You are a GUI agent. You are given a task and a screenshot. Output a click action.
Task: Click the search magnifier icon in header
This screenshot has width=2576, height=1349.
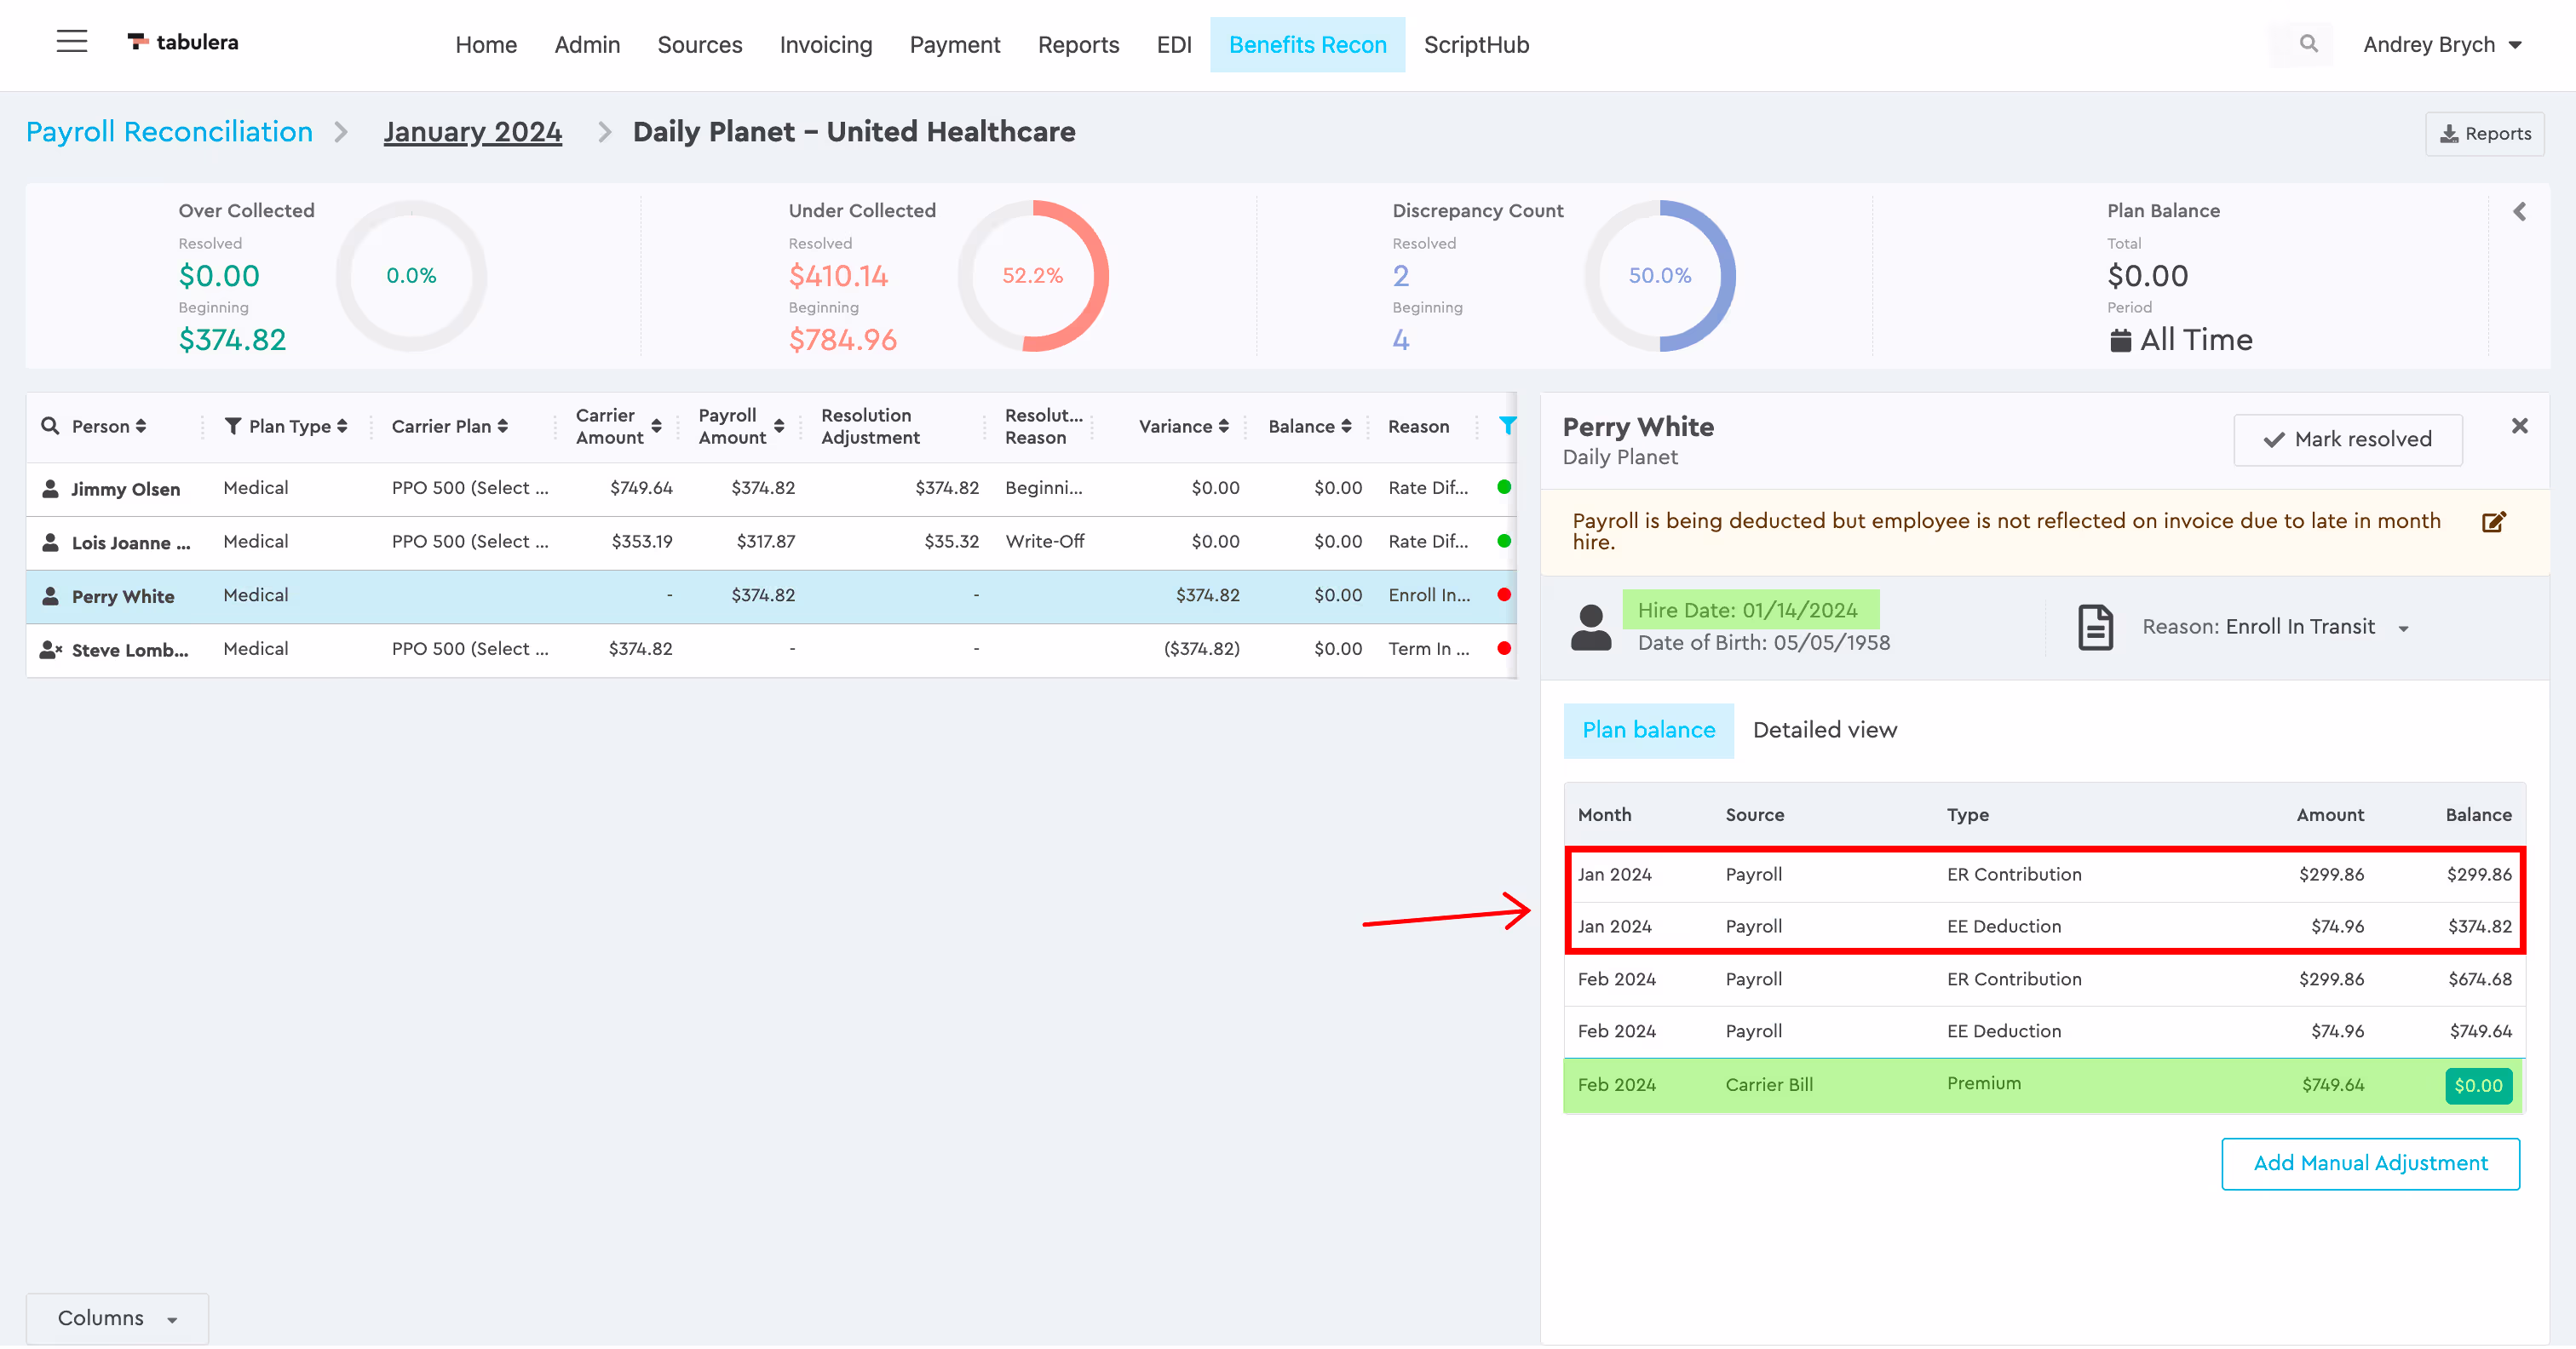point(2308,44)
